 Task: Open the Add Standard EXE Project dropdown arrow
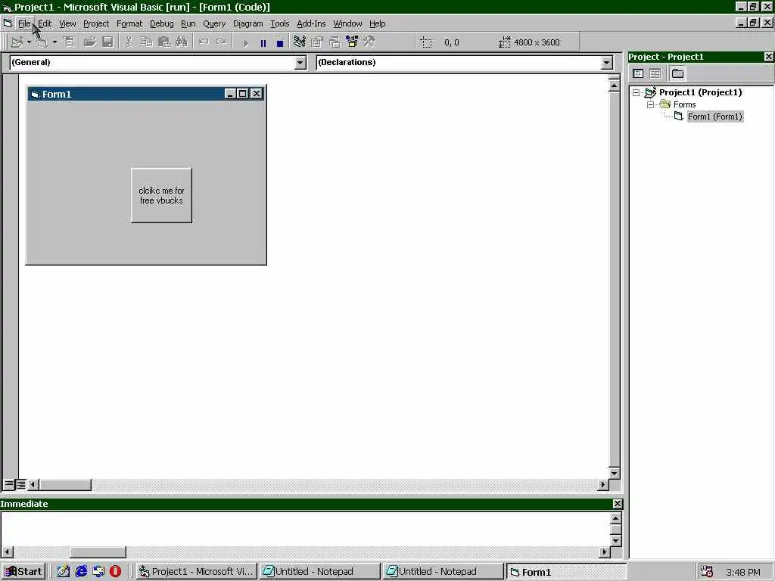(x=30, y=42)
